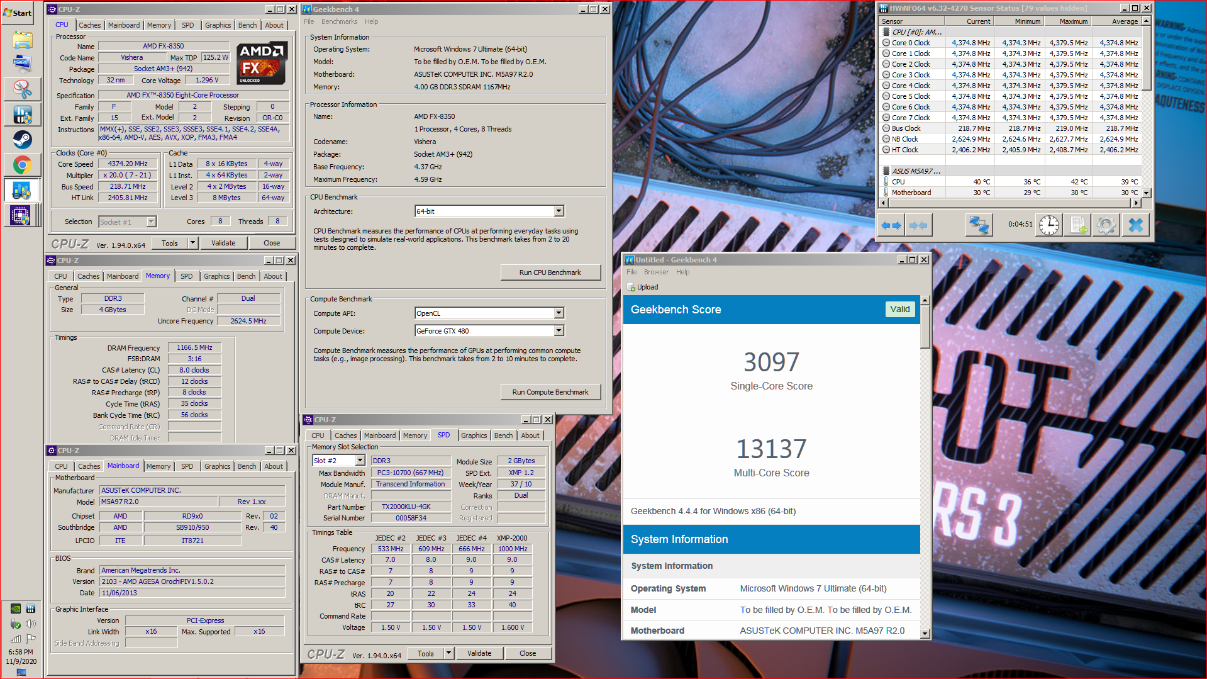Click HWiNFO network remote monitor icon

979,225
